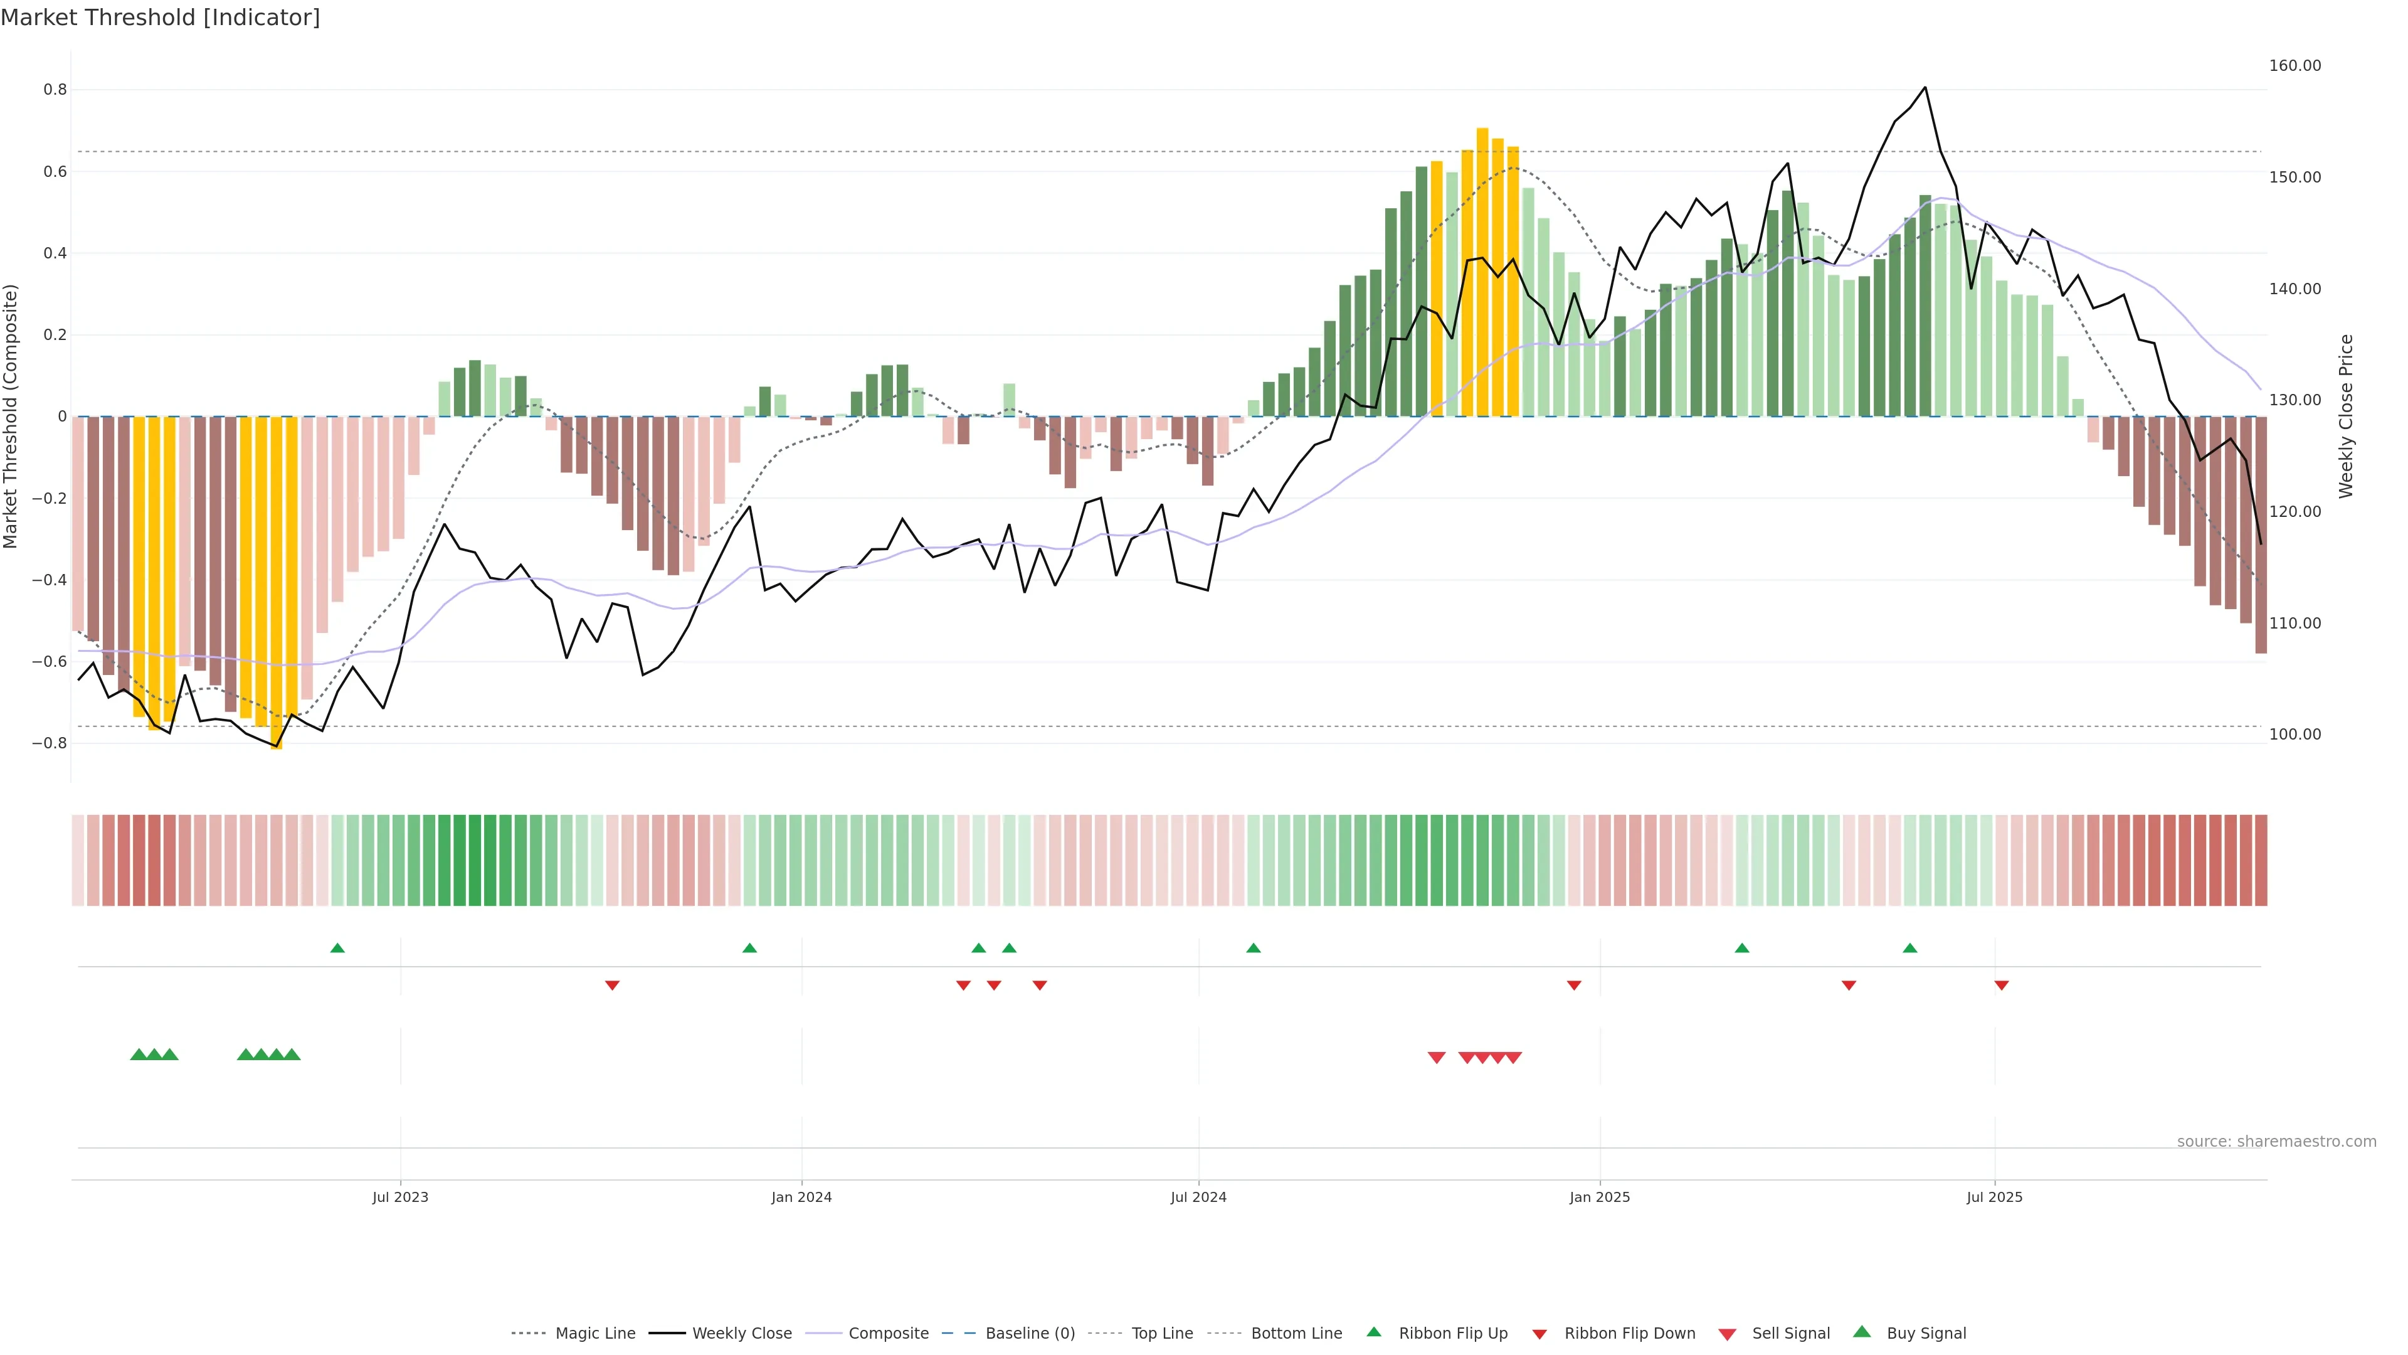This screenshot has height=1355, width=2408.
Task: Click the Jul 2023 x-axis label
Action: [400, 1197]
